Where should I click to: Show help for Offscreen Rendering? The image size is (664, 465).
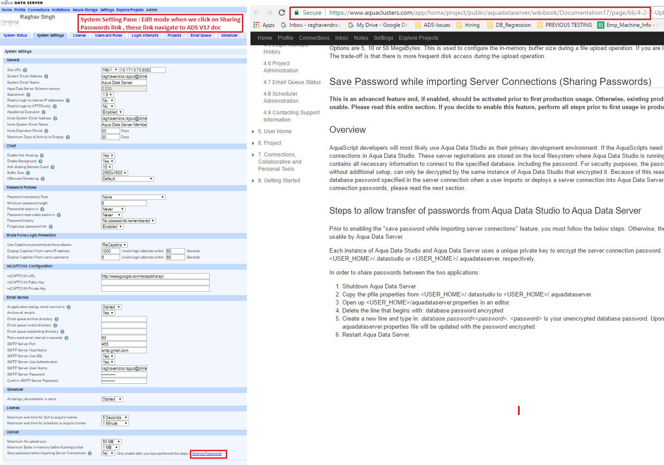(x=43, y=179)
